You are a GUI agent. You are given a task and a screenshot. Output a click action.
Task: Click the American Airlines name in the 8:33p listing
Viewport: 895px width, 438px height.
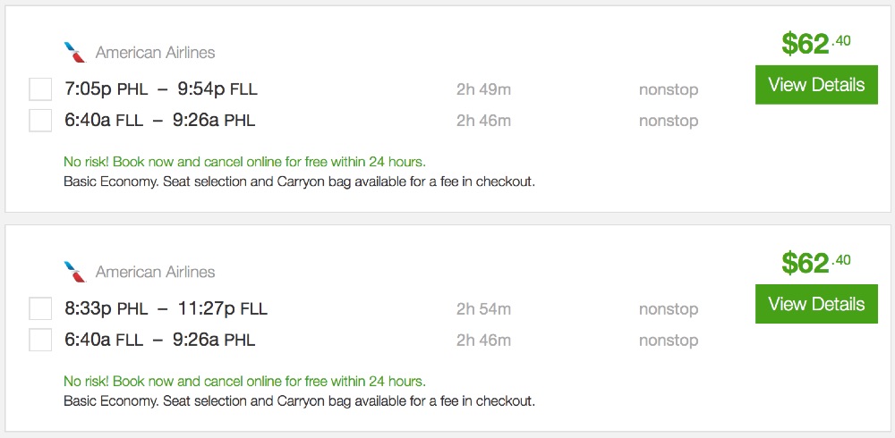[x=156, y=272]
